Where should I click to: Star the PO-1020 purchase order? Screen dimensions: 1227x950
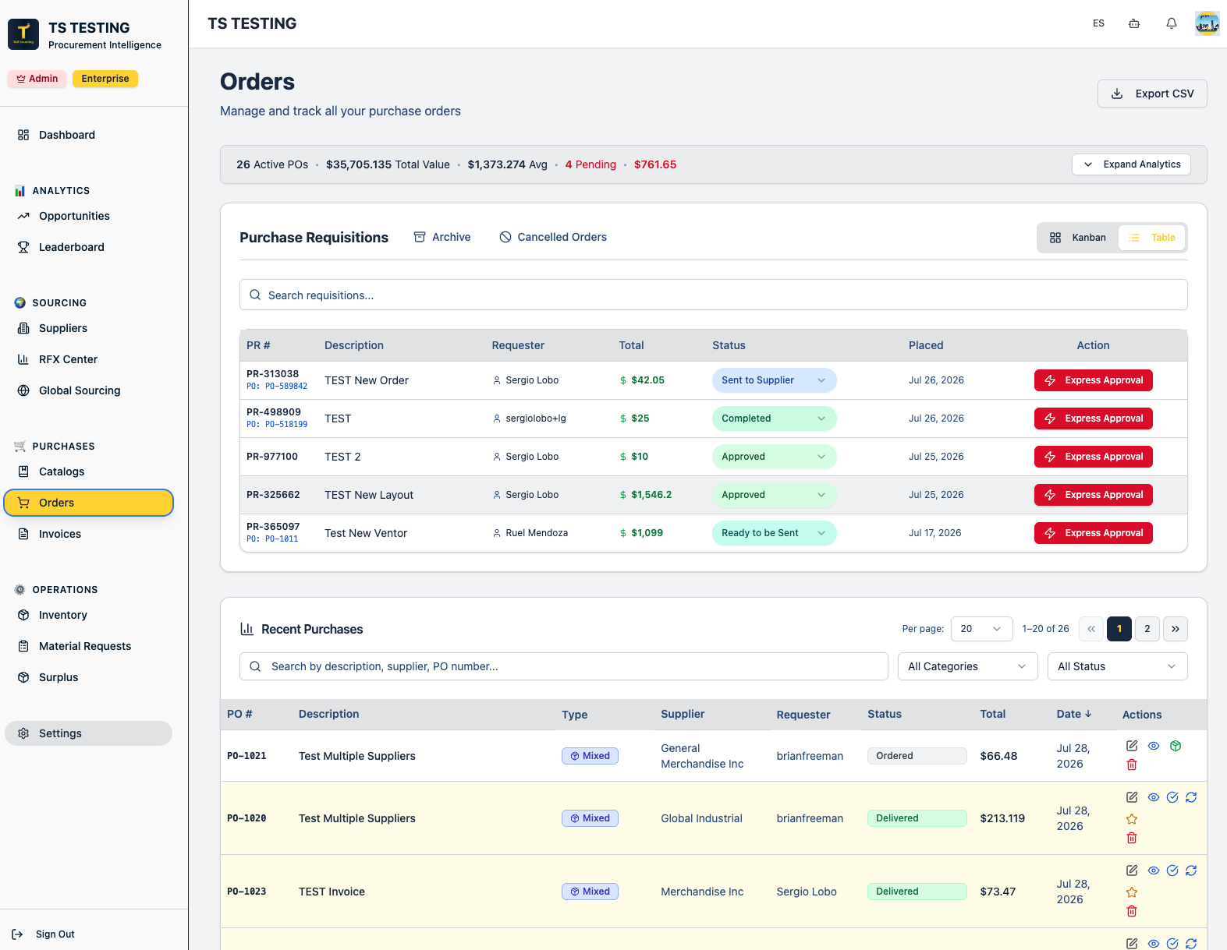coord(1132,819)
